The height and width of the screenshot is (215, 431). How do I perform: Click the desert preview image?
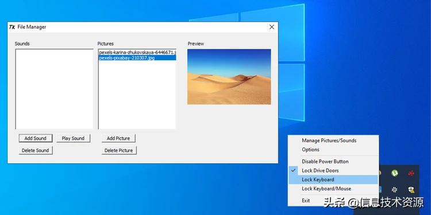[229, 77]
